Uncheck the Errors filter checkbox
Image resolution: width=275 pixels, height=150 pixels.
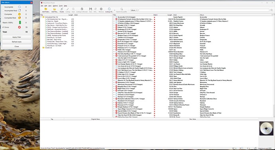(3, 27)
